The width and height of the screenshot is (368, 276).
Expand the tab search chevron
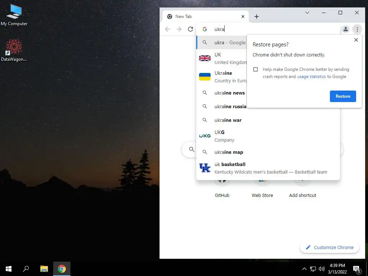(307, 13)
